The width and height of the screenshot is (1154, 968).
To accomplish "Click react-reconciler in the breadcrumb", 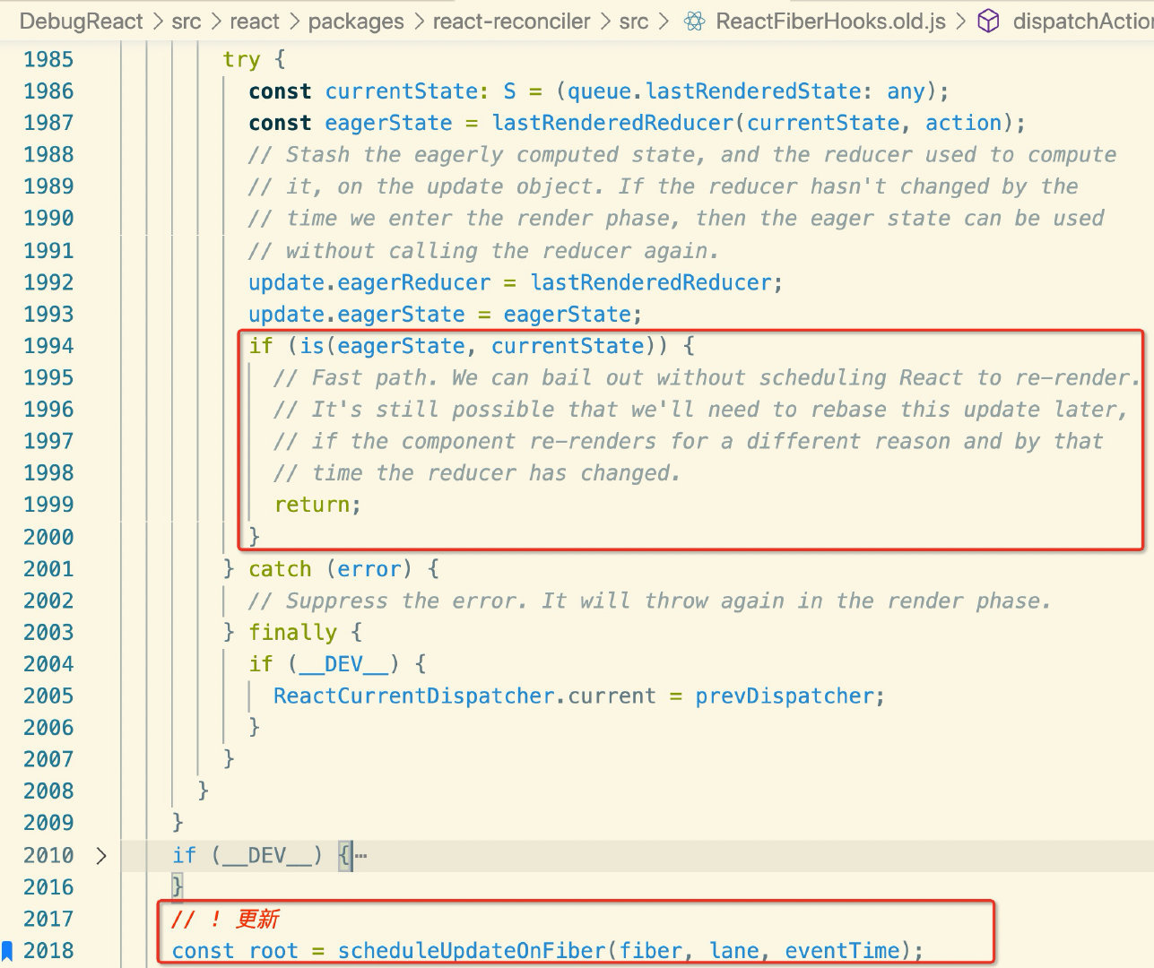I will [511, 21].
